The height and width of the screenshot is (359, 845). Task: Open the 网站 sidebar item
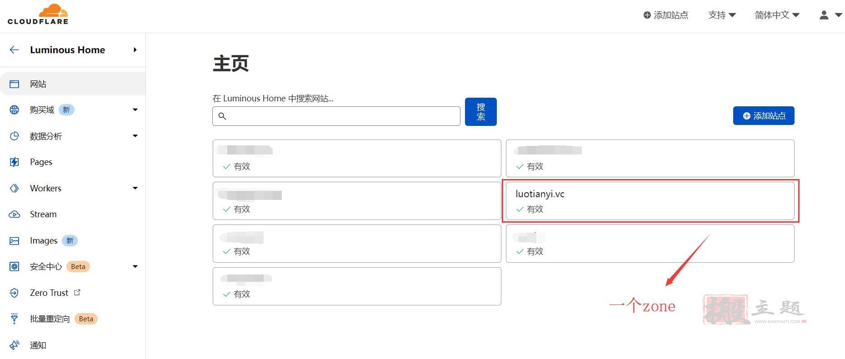[73, 84]
